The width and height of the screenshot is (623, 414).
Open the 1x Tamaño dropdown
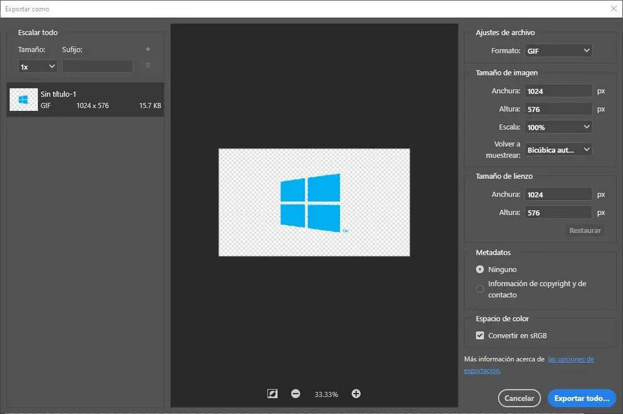click(38, 67)
